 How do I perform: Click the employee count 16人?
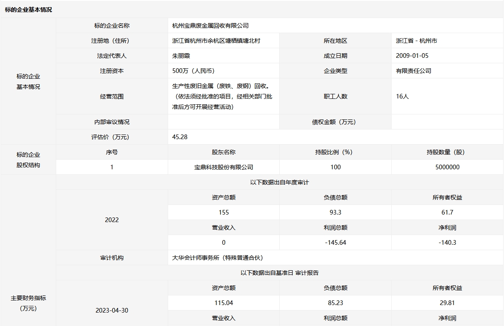(x=402, y=96)
